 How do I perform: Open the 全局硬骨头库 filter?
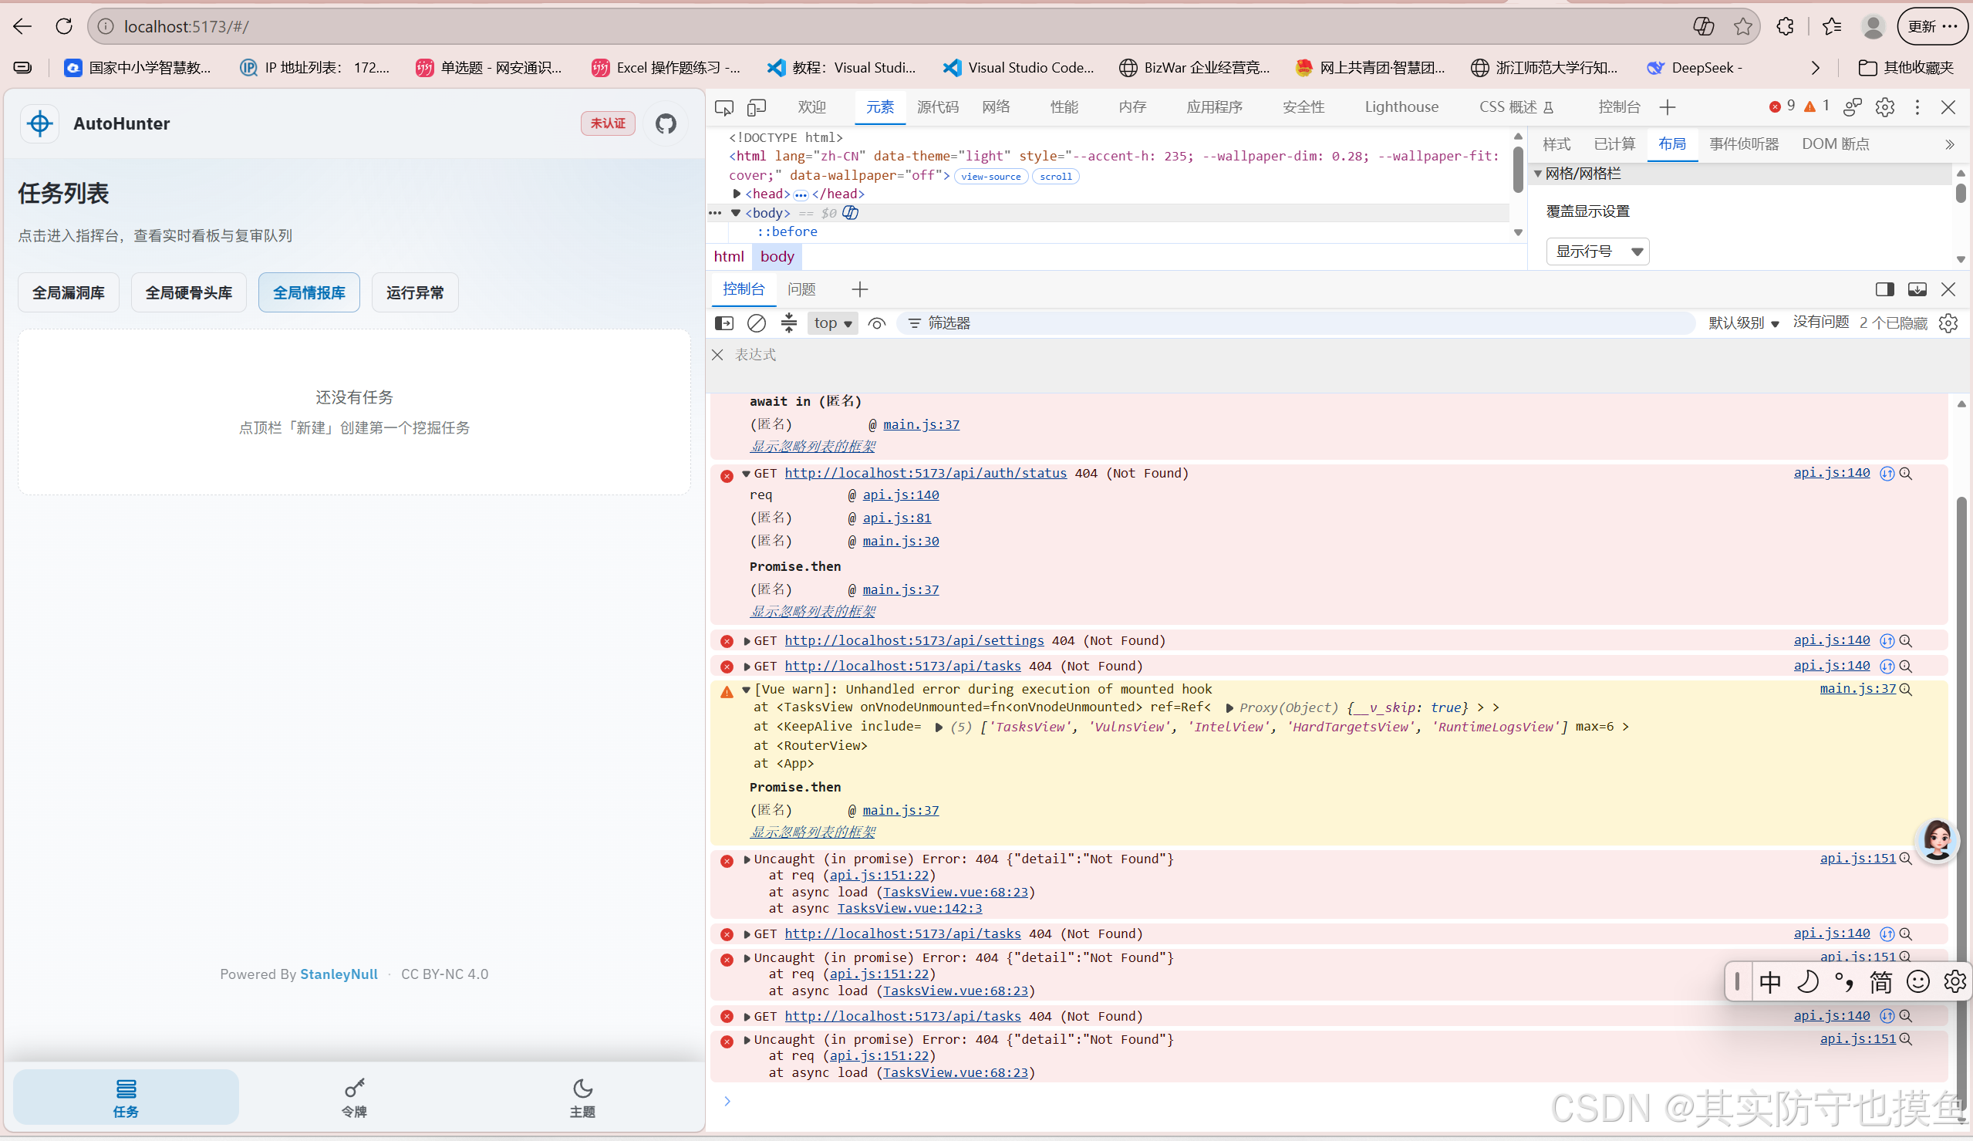189,293
